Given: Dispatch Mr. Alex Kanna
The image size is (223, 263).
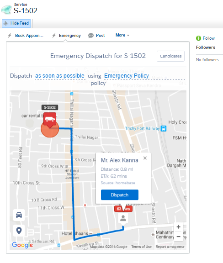Looking at the screenshot, I should [x=120, y=195].
